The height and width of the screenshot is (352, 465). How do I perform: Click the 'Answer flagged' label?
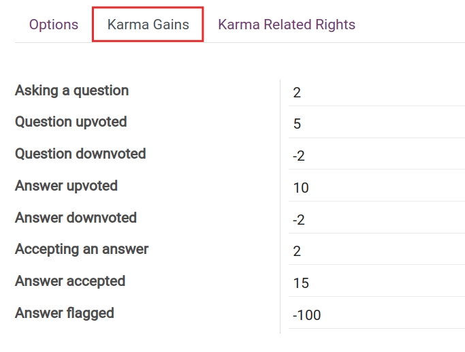[64, 313]
